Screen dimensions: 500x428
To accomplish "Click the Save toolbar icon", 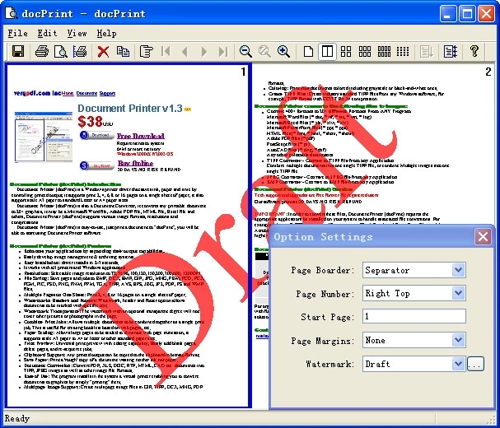I will pyautogui.click(x=18, y=51).
